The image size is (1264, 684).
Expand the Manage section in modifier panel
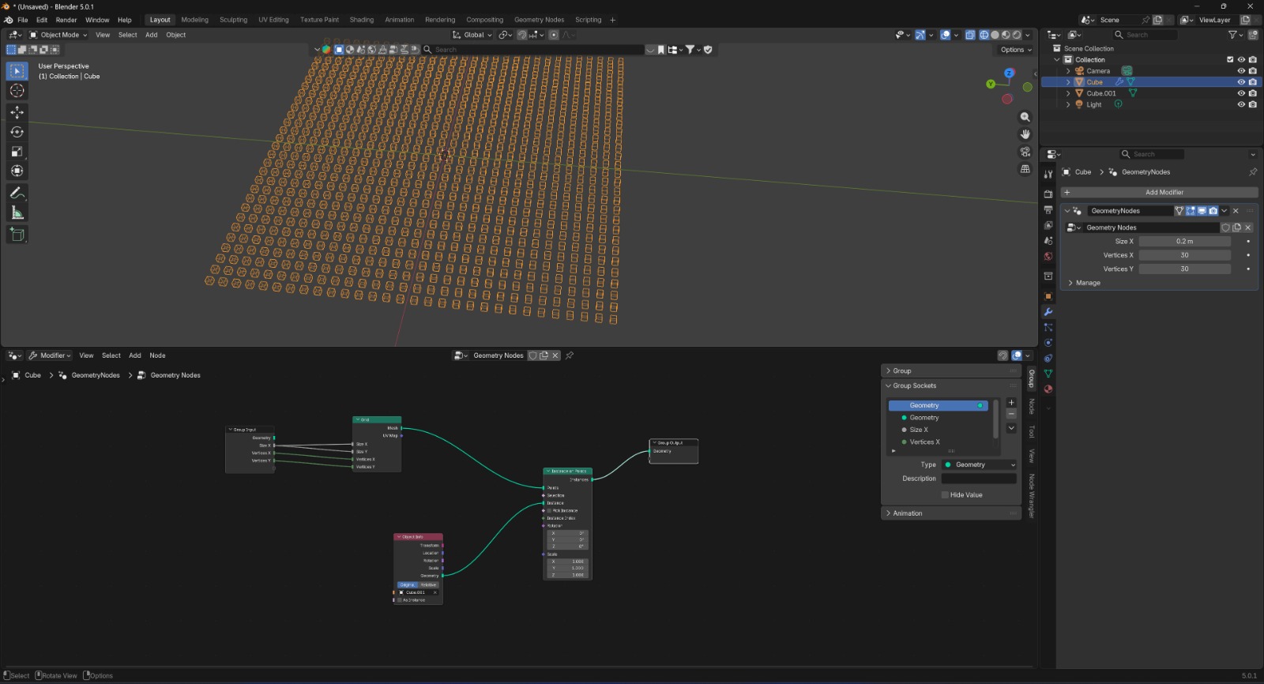coord(1087,283)
